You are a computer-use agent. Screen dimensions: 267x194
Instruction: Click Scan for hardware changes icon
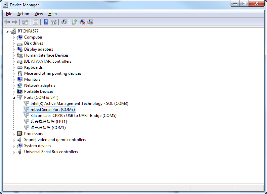[64, 22]
